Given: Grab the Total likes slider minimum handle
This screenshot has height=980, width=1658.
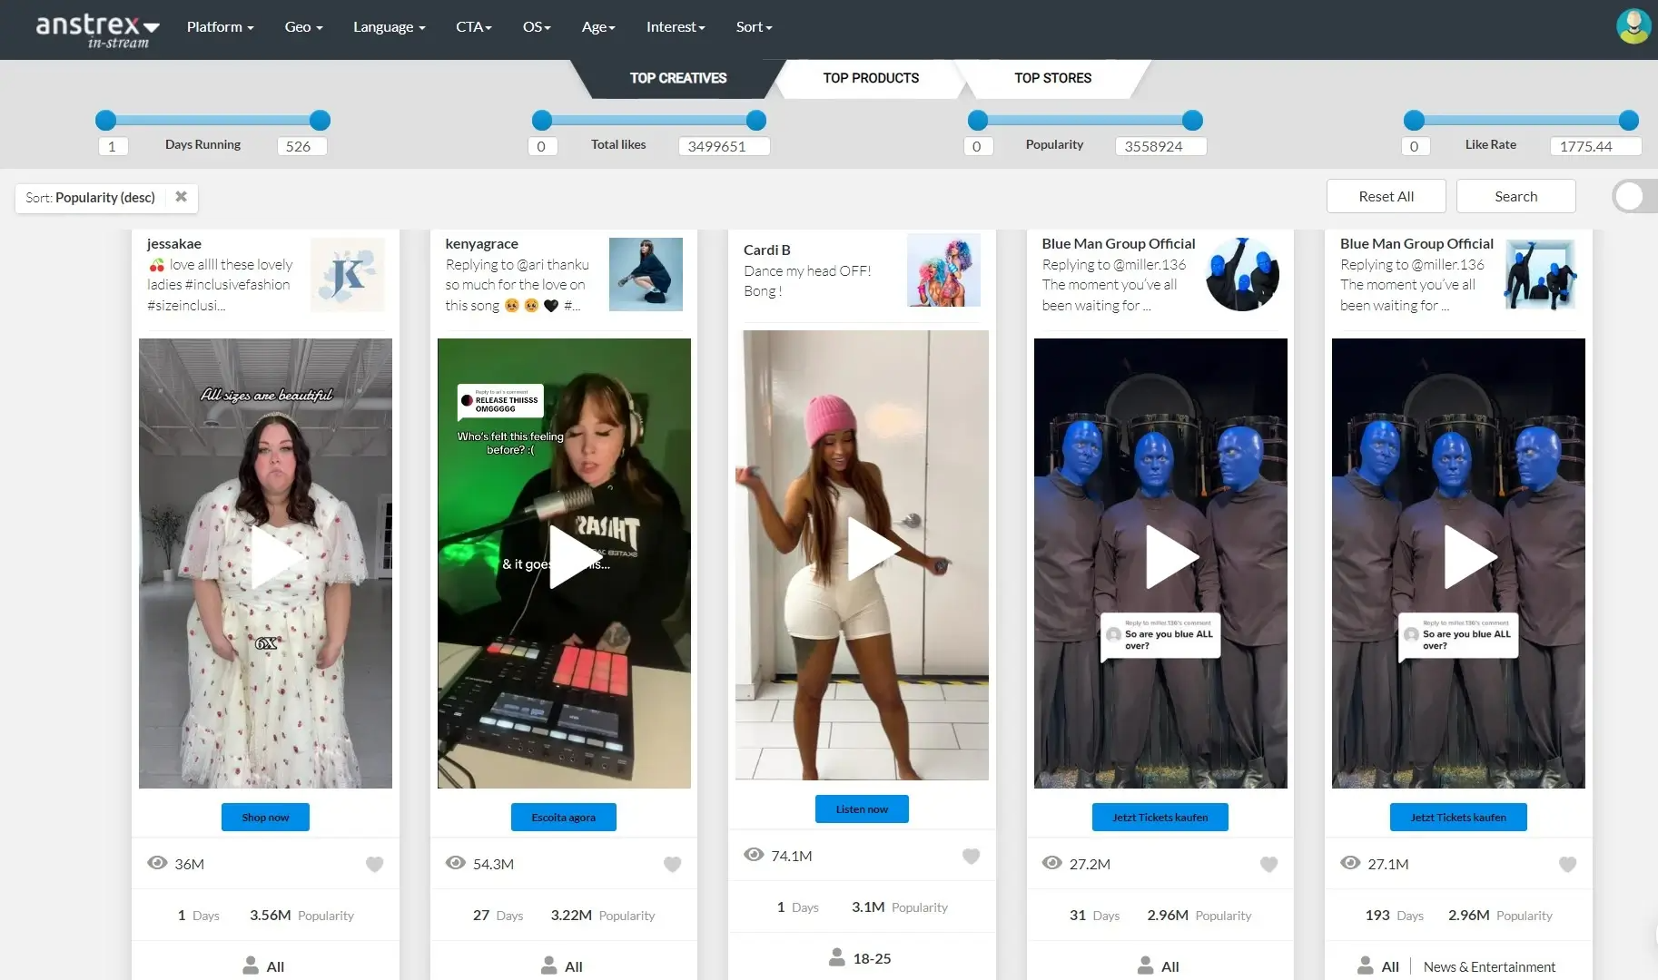Looking at the screenshot, I should (542, 120).
